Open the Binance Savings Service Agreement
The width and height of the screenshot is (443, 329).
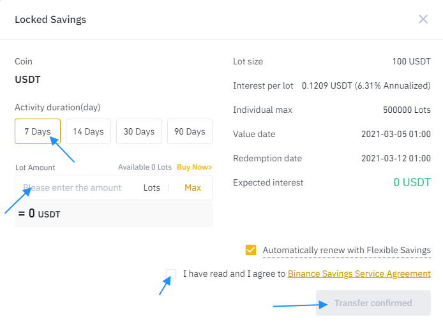359,274
